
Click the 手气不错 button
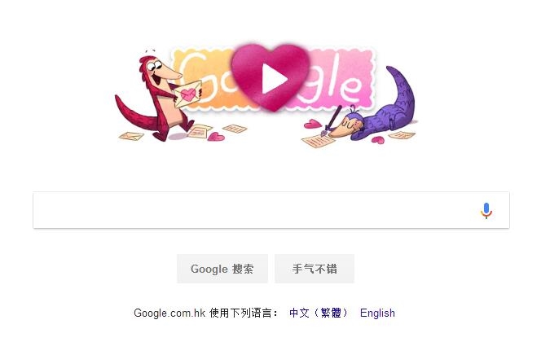[x=315, y=269]
